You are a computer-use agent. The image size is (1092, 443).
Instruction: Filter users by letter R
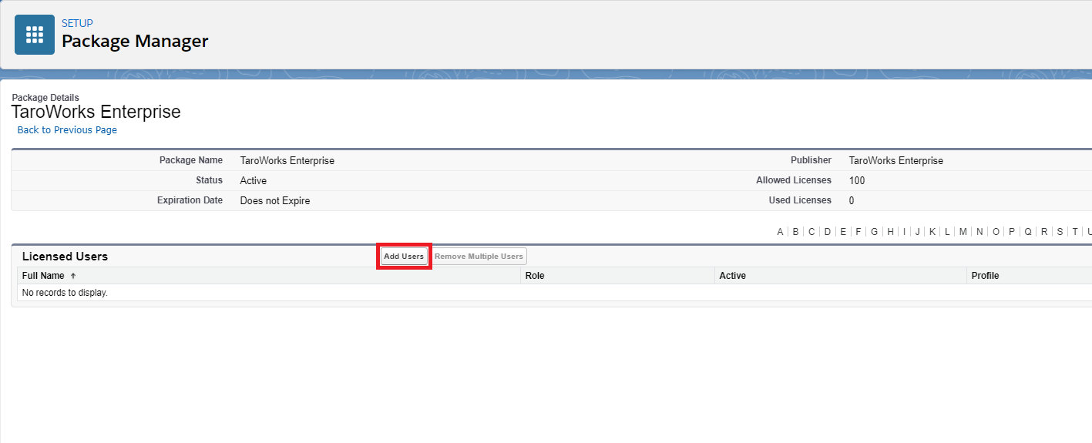(1044, 232)
